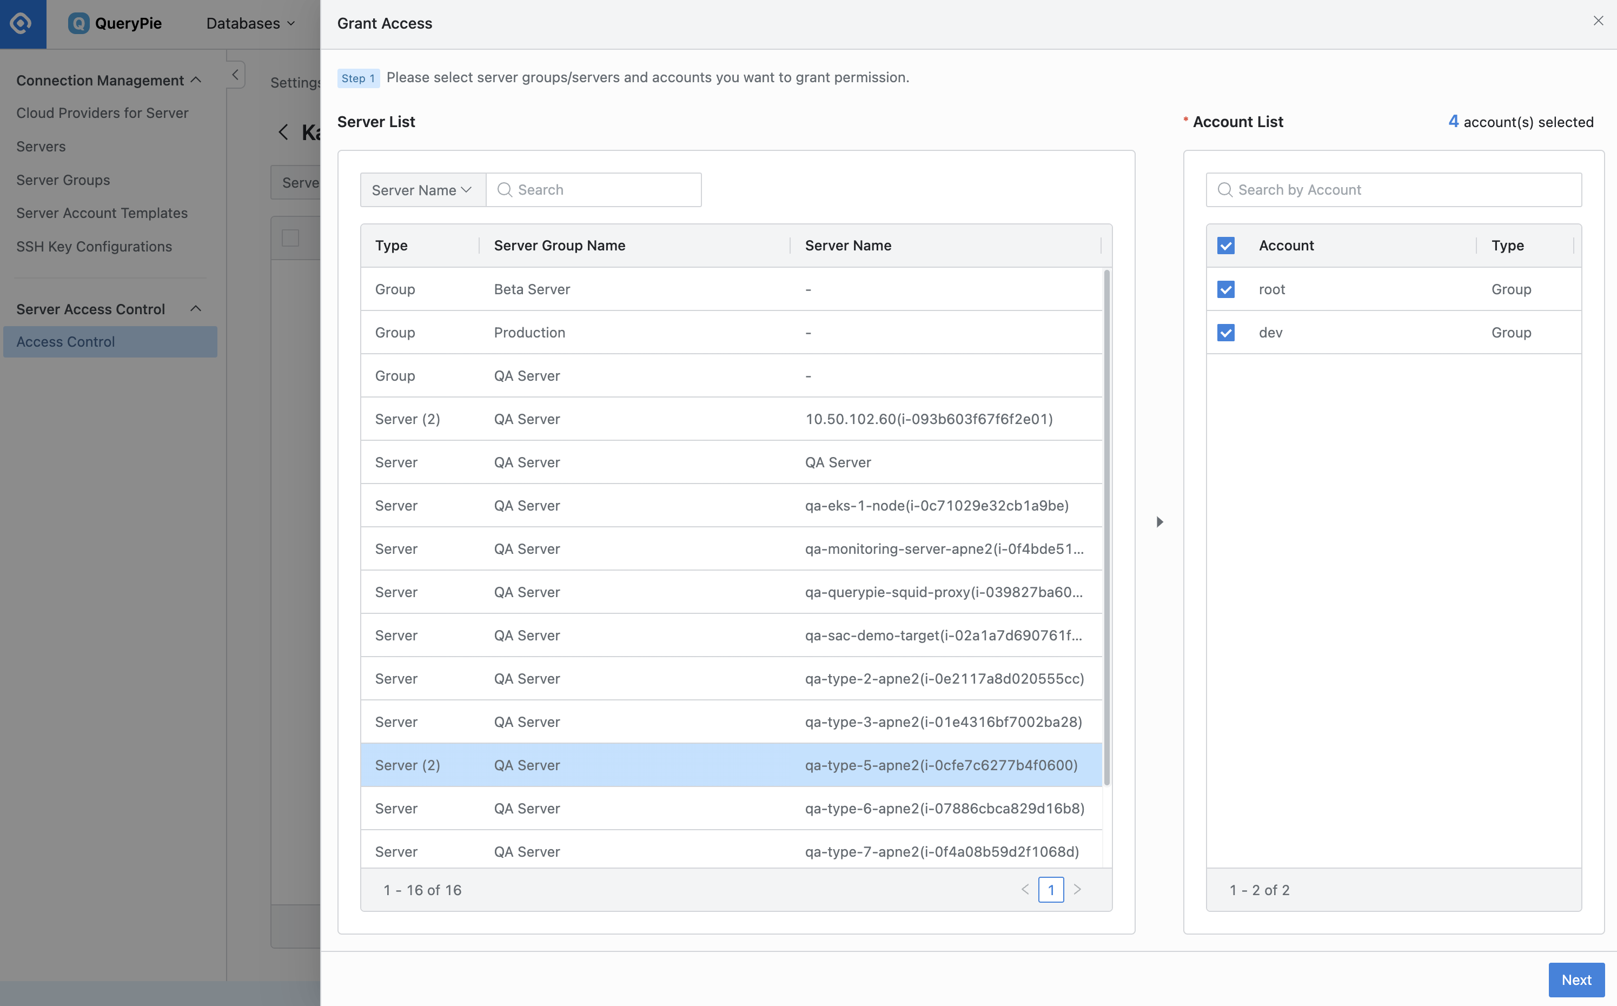Select Access Control in sidebar
Screen dimensions: 1617x1006
click(x=110, y=342)
